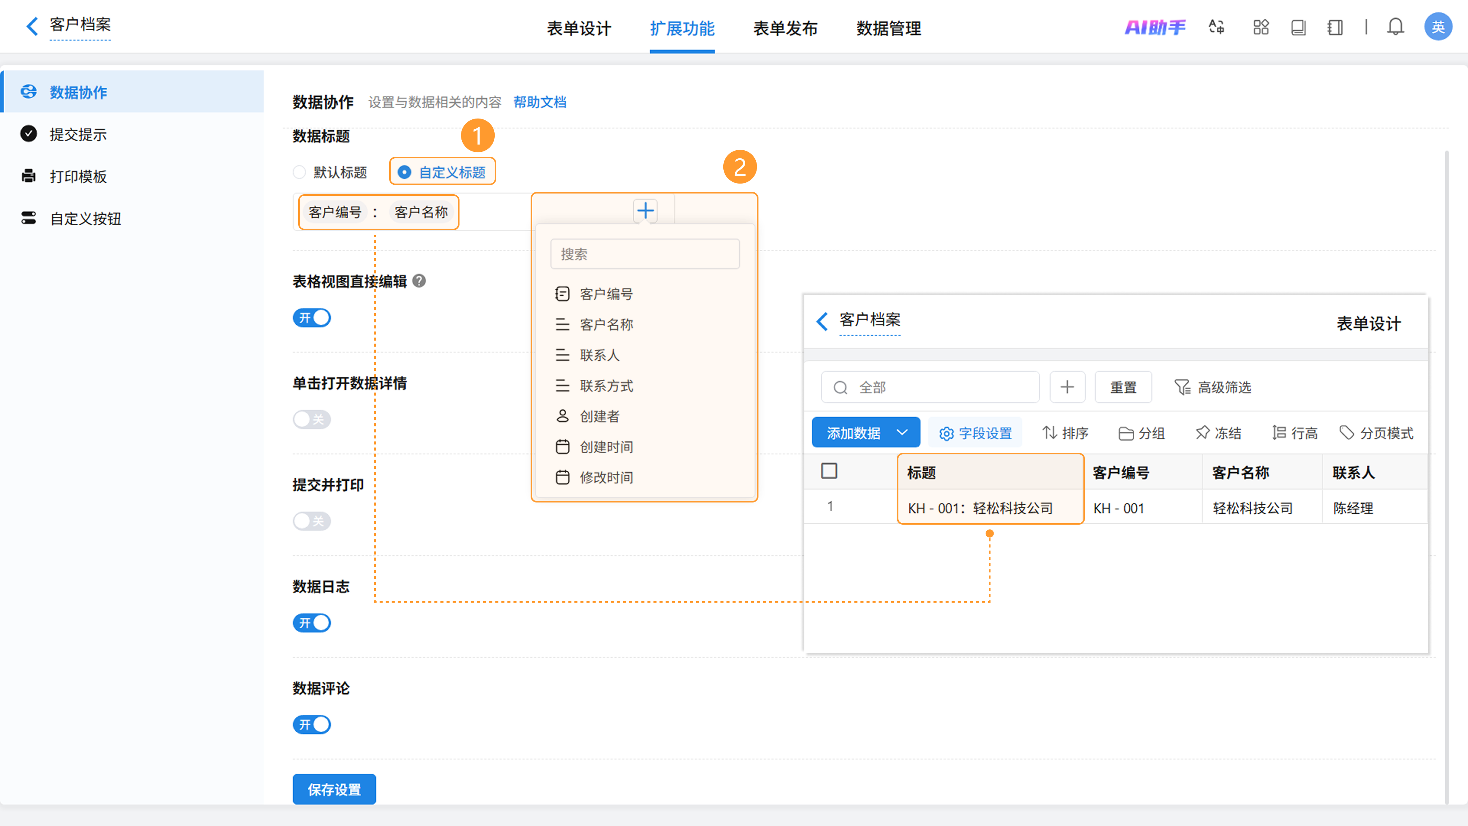1468x826 pixels.
Task: Toggle the 单击打开数据详情 switch
Action: (312, 420)
